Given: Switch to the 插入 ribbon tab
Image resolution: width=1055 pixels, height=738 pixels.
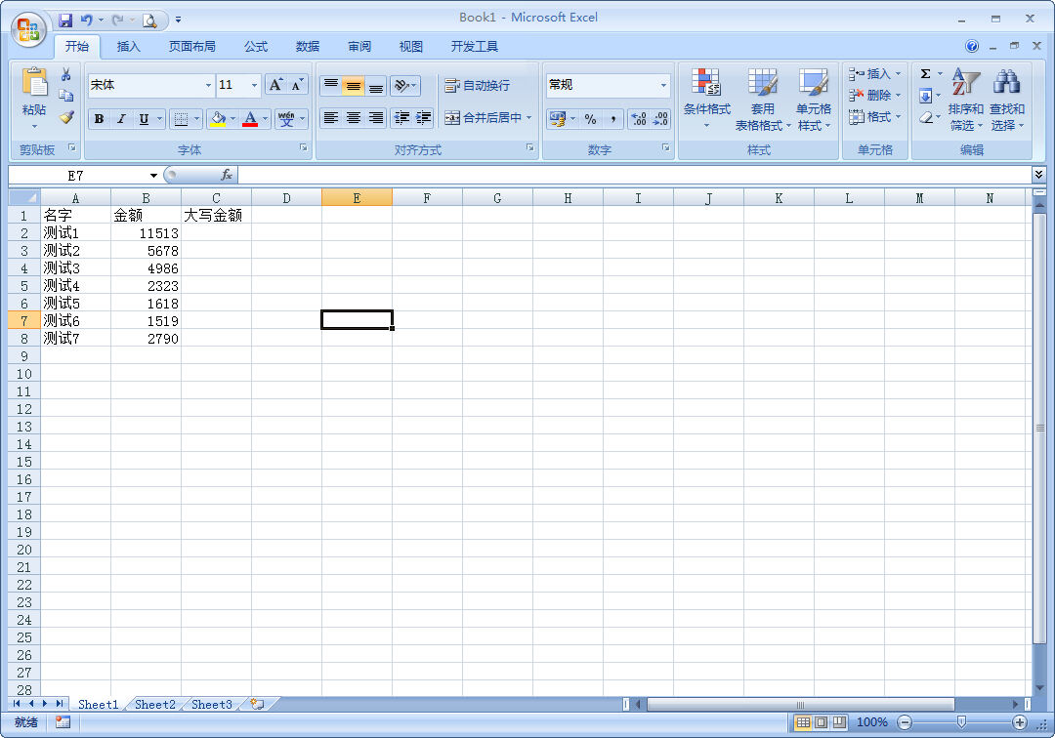Looking at the screenshot, I should coord(128,47).
